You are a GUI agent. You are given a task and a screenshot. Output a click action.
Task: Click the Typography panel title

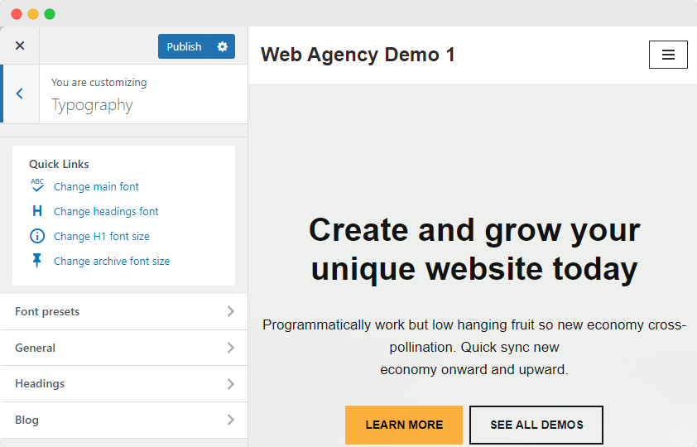click(x=92, y=105)
